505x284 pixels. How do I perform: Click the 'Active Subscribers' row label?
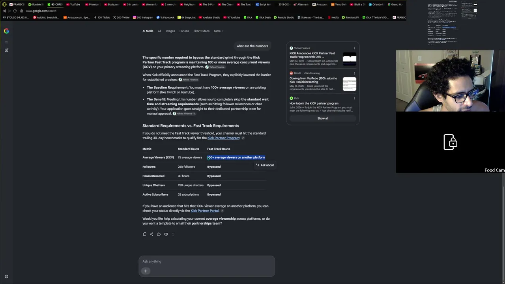(x=155, y=194)
